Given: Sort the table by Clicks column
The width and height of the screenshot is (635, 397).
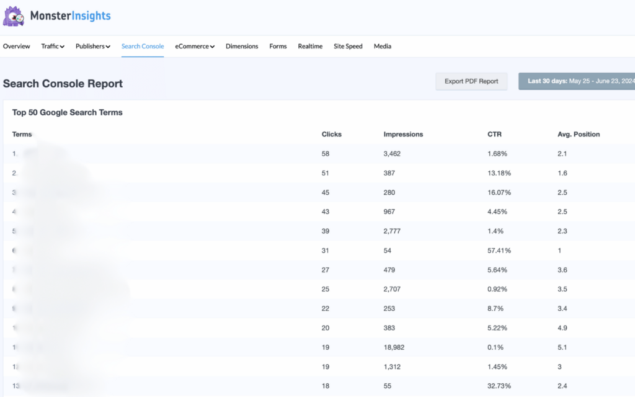Looking at the screenshot, I should coord(331,134).
